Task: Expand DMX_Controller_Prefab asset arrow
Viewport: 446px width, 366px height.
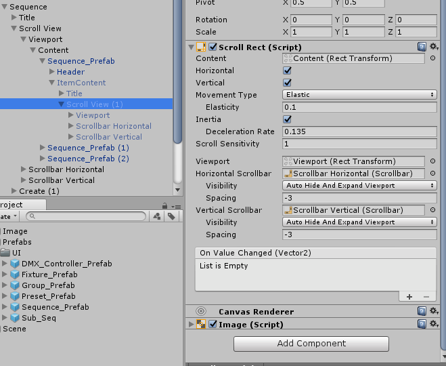Action: tap(4, 264)
